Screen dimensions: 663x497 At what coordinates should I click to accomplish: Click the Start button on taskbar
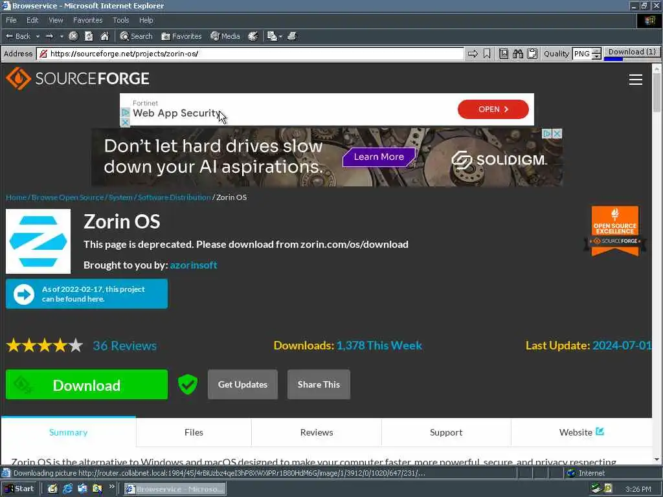pyautogui.click(x=19, y=489)
